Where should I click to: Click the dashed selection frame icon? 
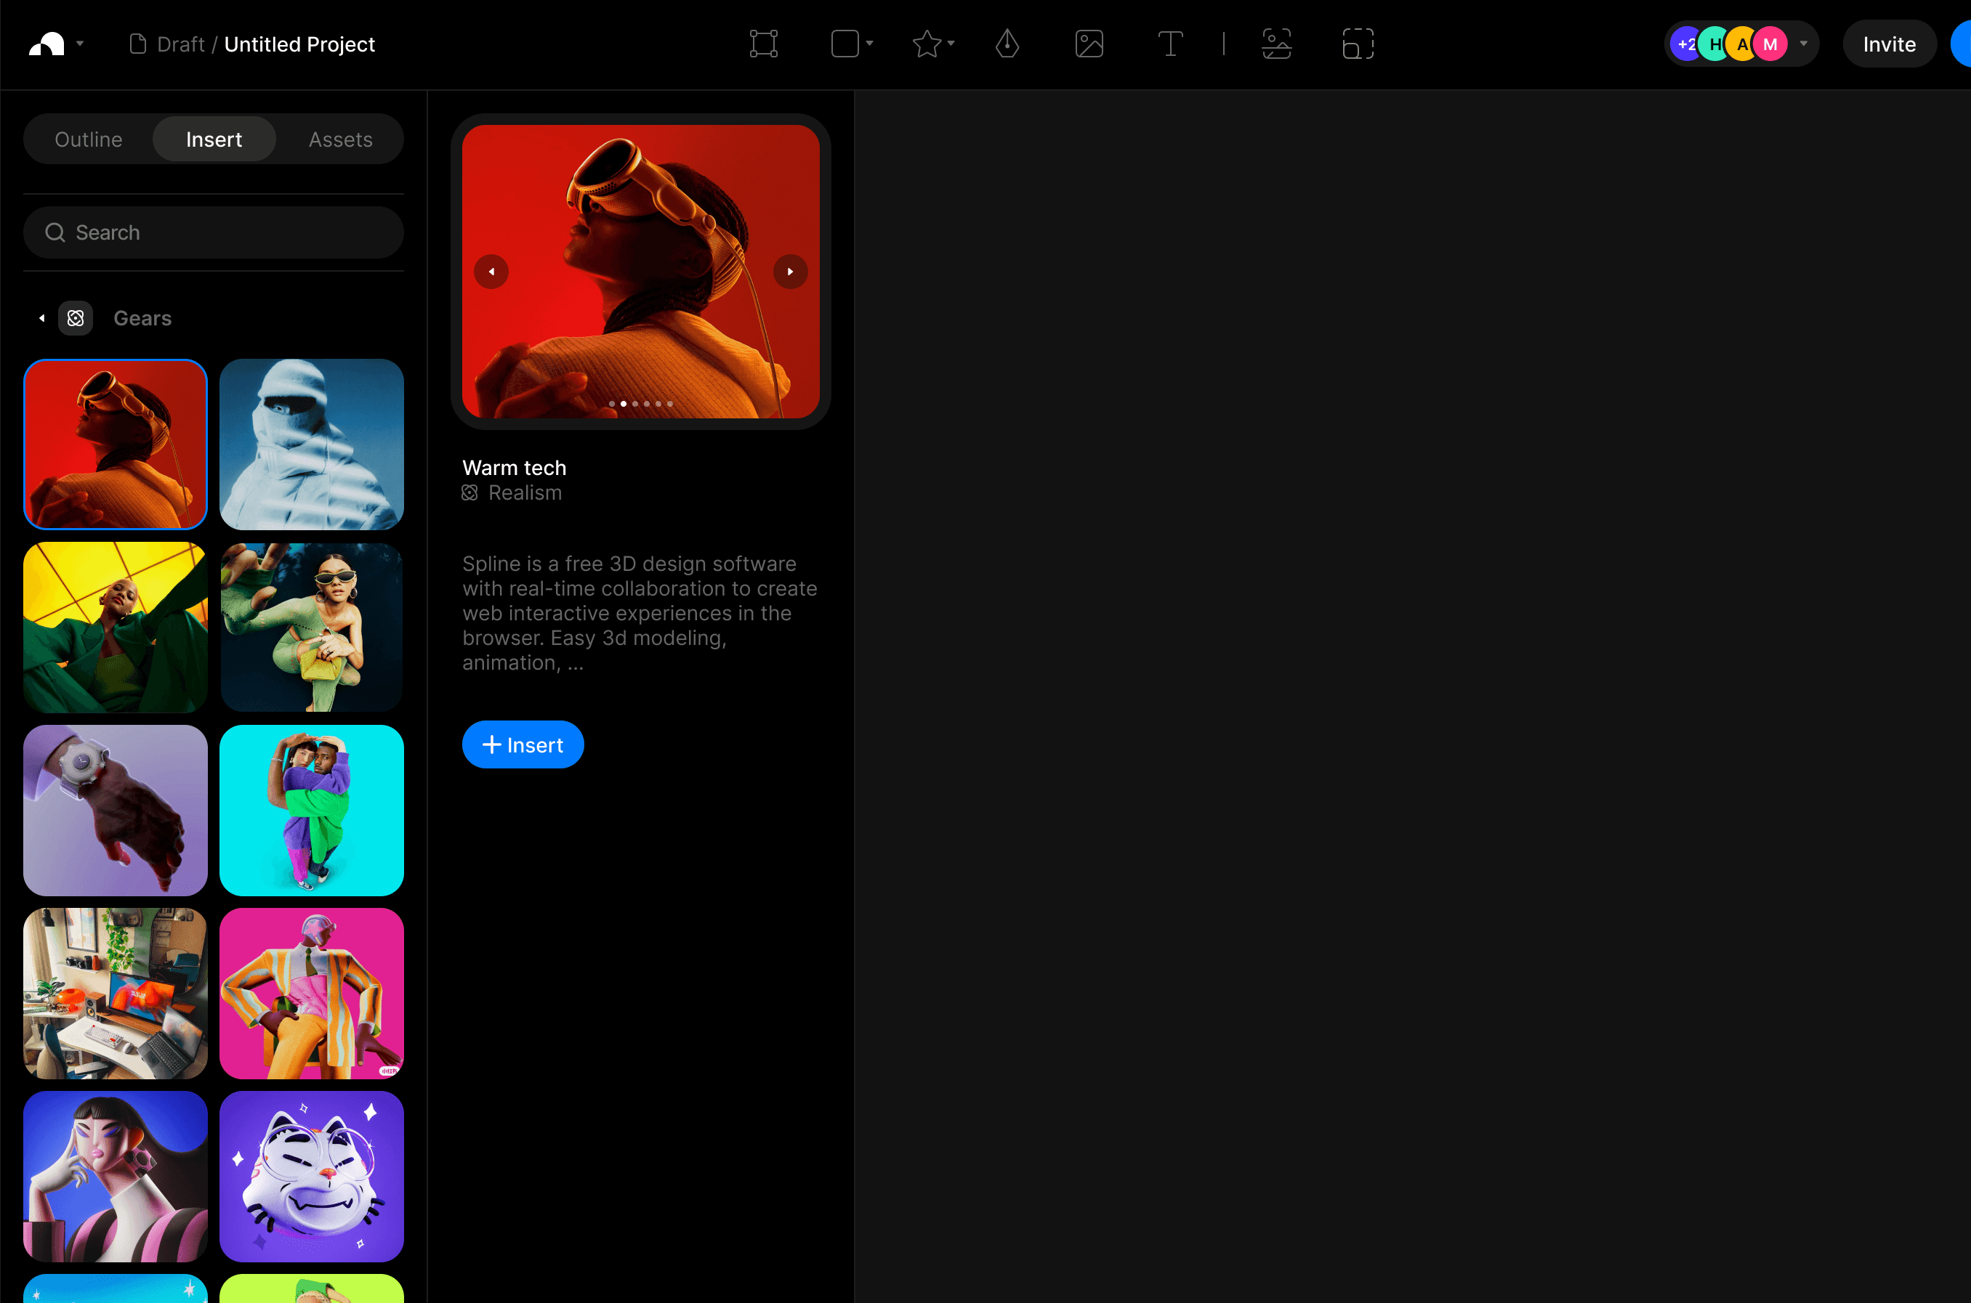[x=1358, y=44]
